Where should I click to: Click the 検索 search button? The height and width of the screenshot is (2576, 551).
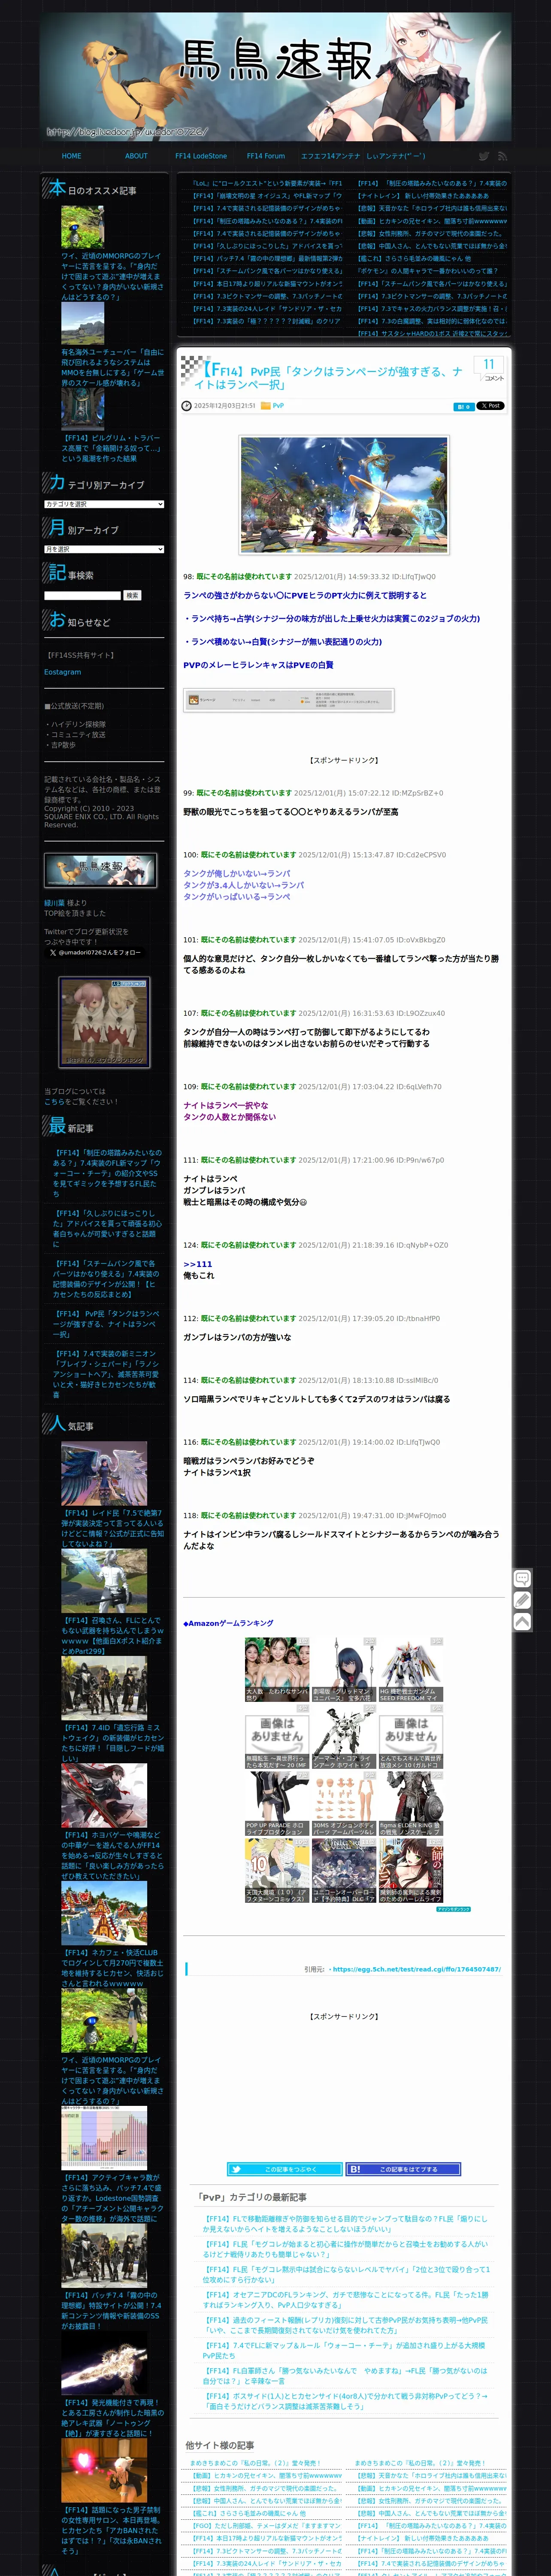click(132, 595)
